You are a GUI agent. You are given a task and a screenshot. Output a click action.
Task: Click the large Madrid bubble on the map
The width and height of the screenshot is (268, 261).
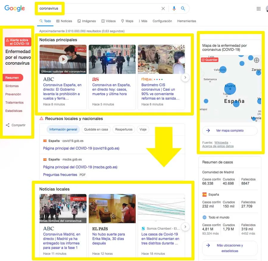coord(230,89)
